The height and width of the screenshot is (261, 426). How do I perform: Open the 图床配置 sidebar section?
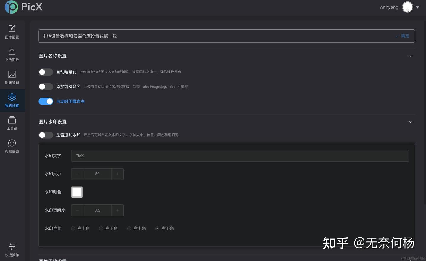tap(12, 31)
